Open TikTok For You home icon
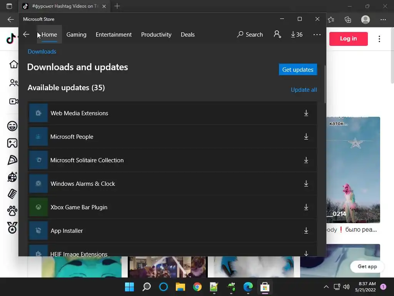394x296 pixels. 13,64
